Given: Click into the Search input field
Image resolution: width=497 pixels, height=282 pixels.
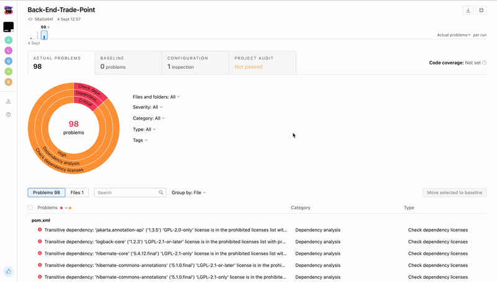Looking at the screenshot, I should click(x=127, y=193).
